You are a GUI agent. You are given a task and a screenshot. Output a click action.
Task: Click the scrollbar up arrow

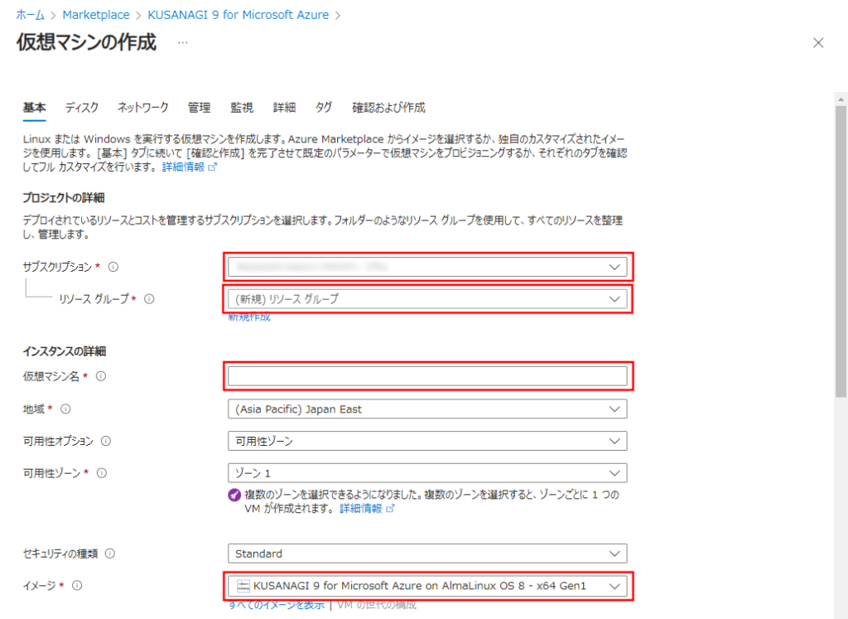point(841,99)
